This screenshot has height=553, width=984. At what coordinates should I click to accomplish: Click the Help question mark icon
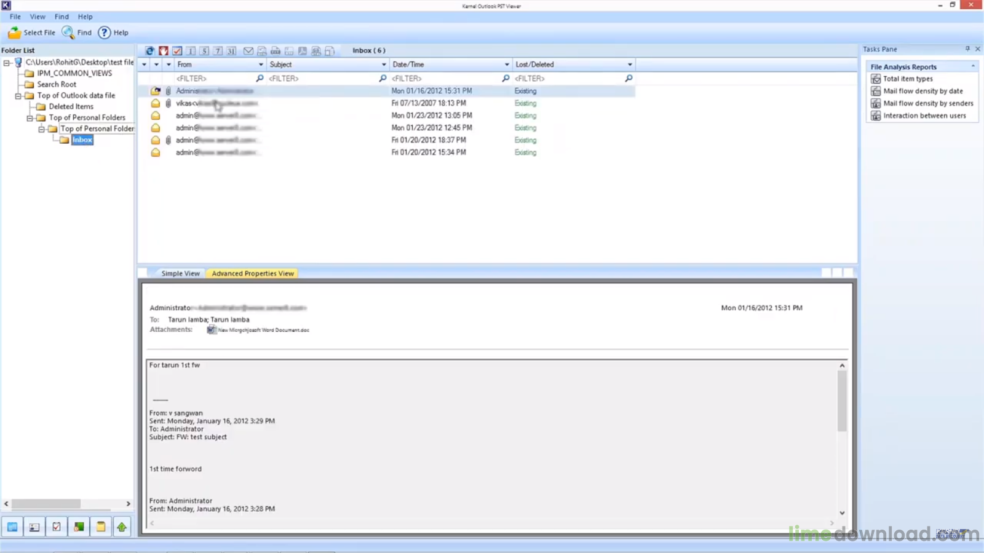tap(105, 33)
